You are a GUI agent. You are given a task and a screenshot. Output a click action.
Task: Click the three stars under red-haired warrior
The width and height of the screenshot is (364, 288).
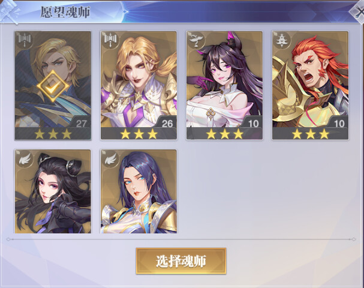pyautogui.click(x=311, y=134)
